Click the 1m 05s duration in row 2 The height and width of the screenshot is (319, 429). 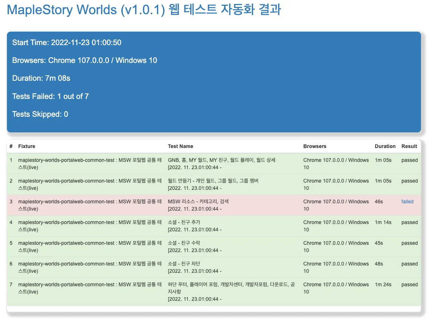[383, 181]
